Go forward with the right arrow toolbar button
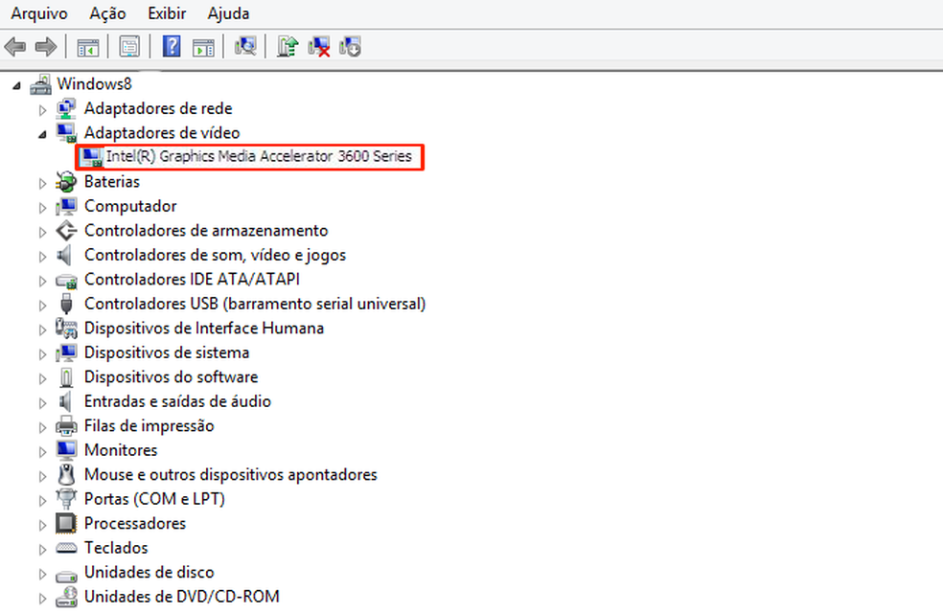The height and width of the screenshot is (613, 943). click(46, 46)
